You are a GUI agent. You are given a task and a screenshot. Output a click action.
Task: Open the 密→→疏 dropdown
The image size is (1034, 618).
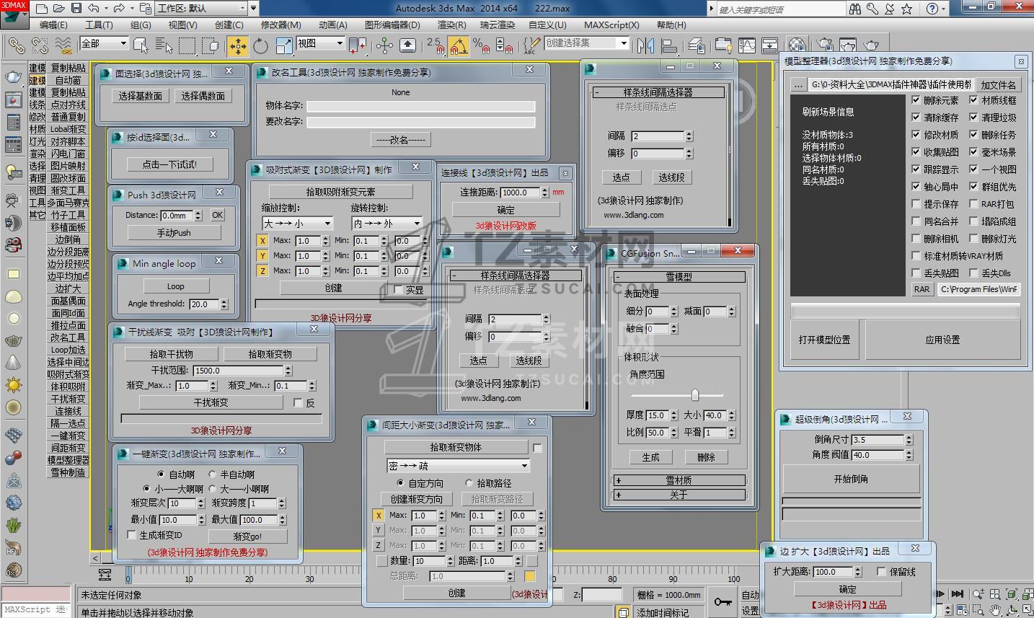pyautogui.click(x=458, y=466)
